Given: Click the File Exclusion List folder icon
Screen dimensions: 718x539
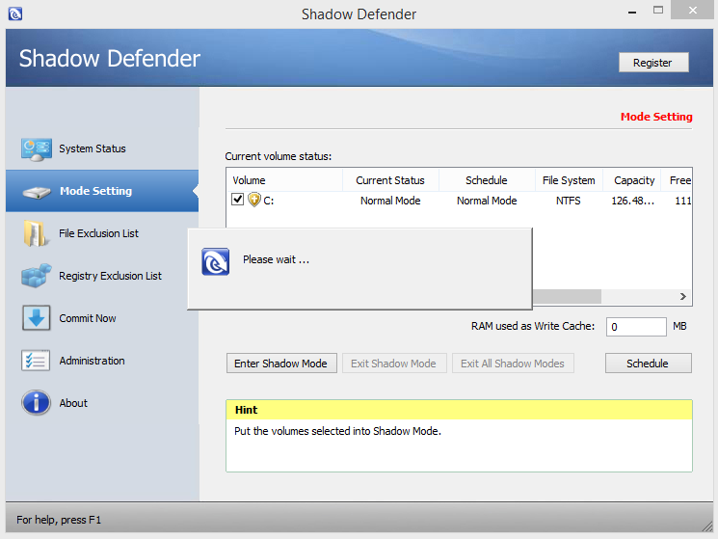Looking at the screenshot, I should tap(35, 233).
